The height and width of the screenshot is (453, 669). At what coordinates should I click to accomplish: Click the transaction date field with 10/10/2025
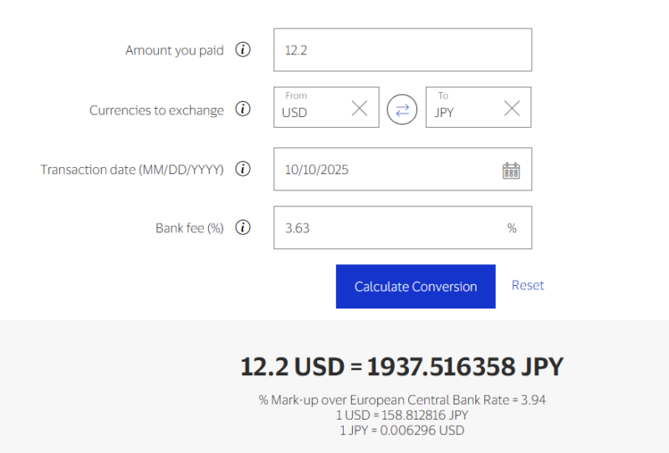coord(385,170)
